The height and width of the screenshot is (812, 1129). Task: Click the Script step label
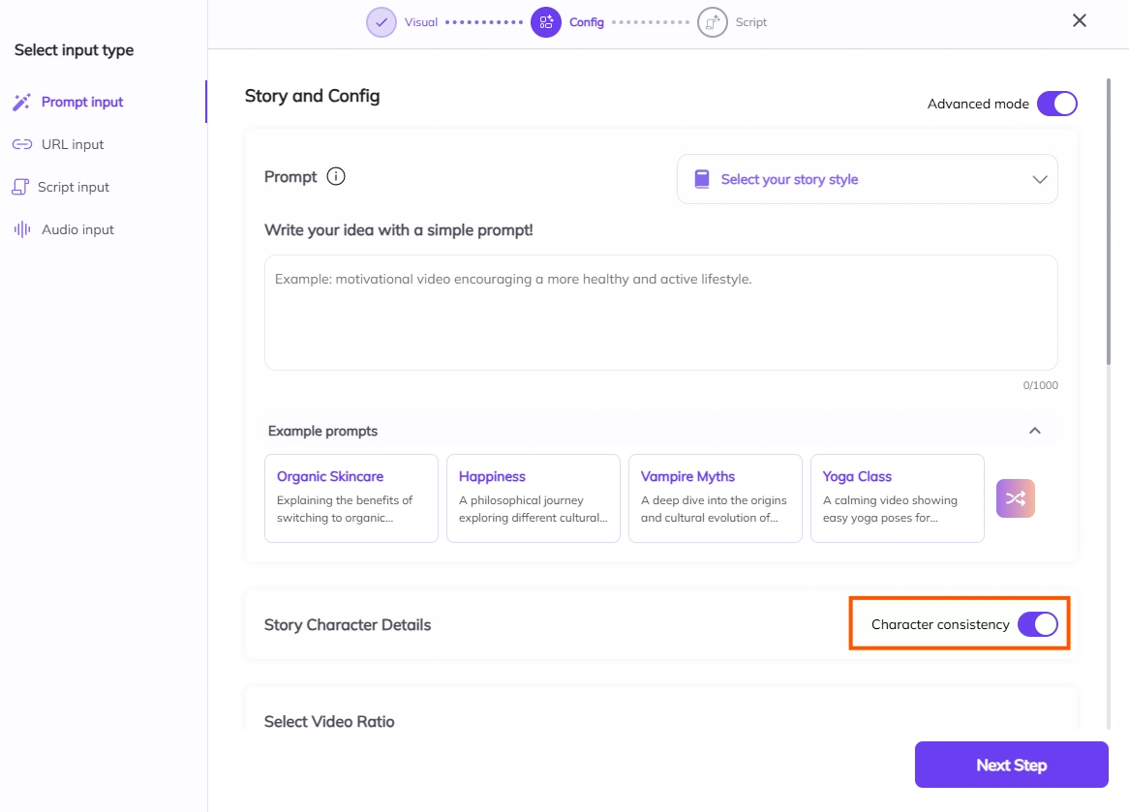[x=751, y=22]
